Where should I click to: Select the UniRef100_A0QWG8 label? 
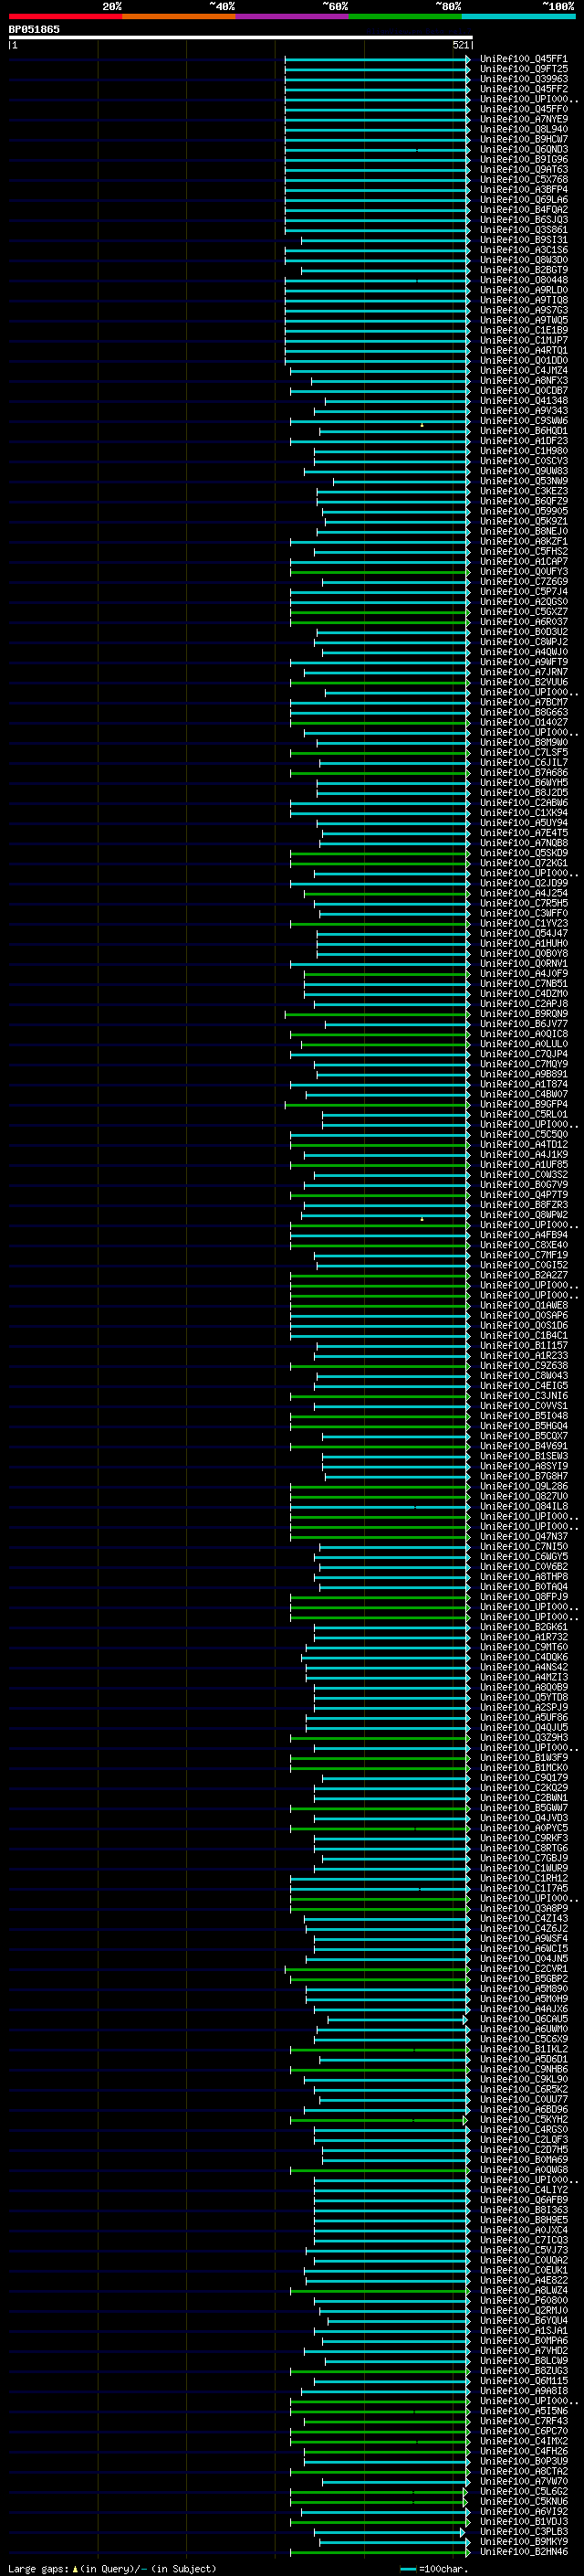tap(523, 2170)
